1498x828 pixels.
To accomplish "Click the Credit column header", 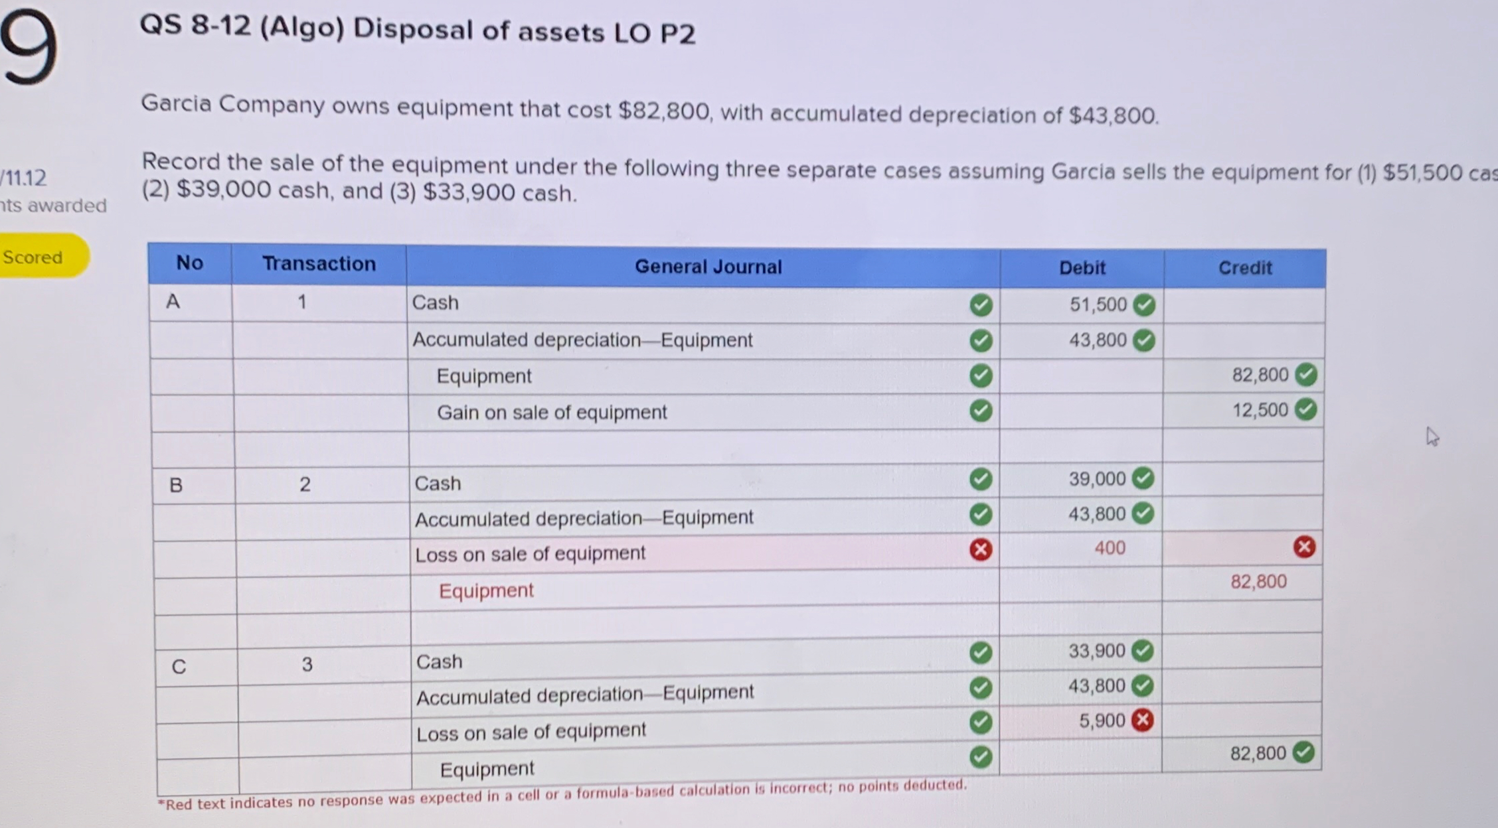I will 1244,268.
